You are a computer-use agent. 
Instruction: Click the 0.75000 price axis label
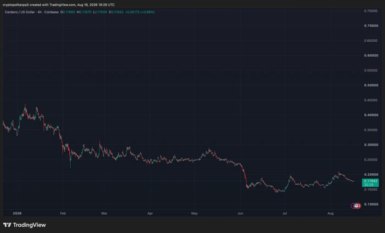[x=371, y=11]
